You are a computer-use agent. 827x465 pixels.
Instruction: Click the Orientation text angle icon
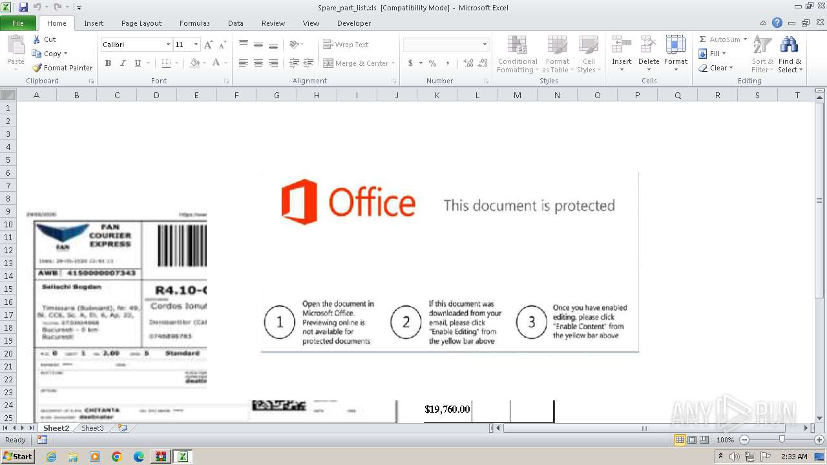[x=294, y=45]
